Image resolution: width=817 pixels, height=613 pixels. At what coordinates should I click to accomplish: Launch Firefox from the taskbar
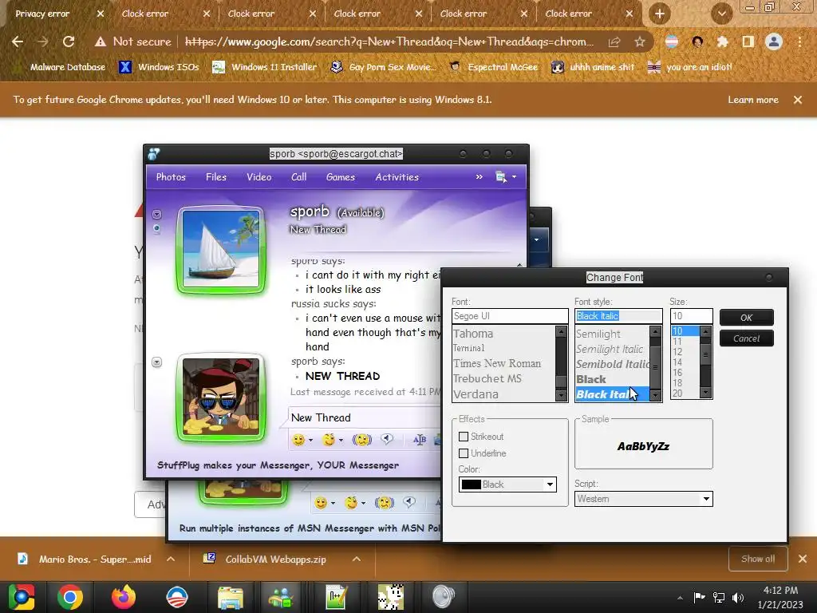[124, 597]
